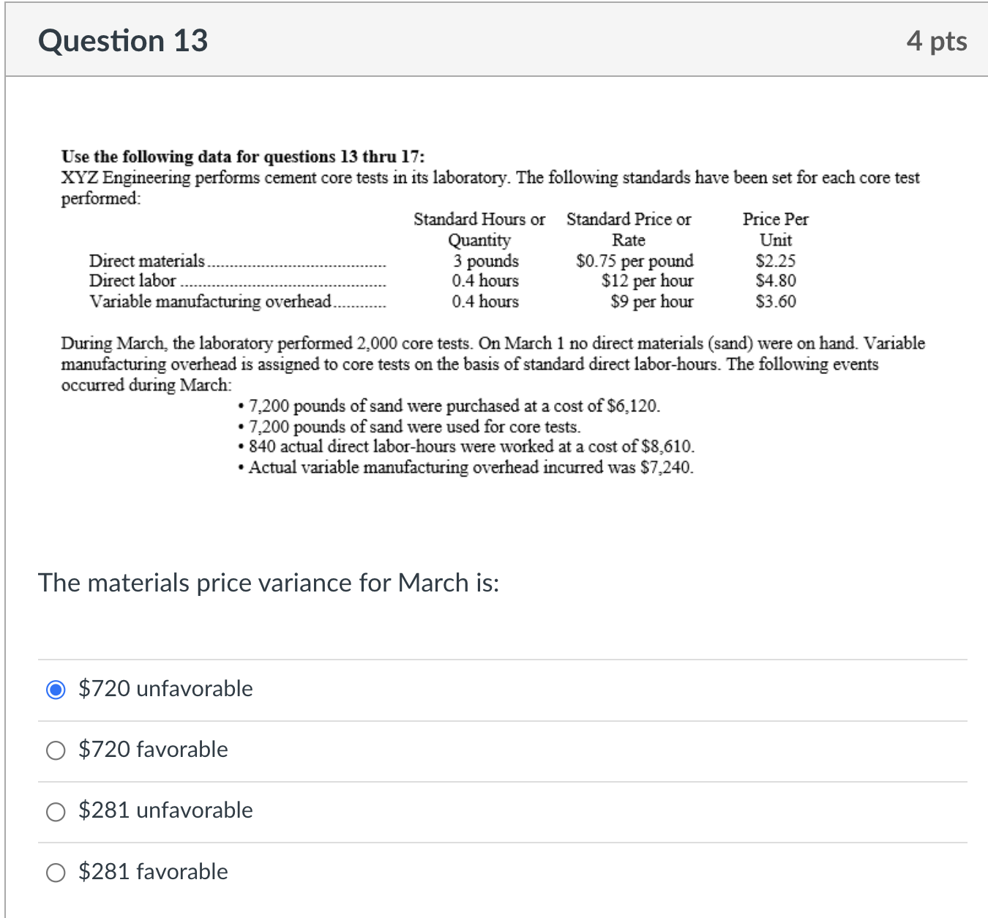Screen dimensions: 988x918
Task: Pick the "$281 favorable" answer choice
Action: click(55, 872)
